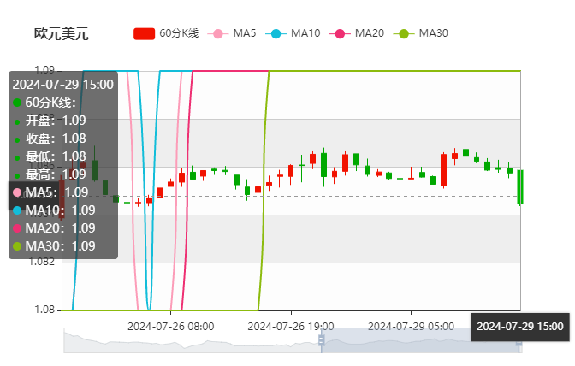Image resolution: width=575 pixels, height=366 pixels.
Task: Click the last green candlestick at 15:00
Action: [x=520, y=186]
